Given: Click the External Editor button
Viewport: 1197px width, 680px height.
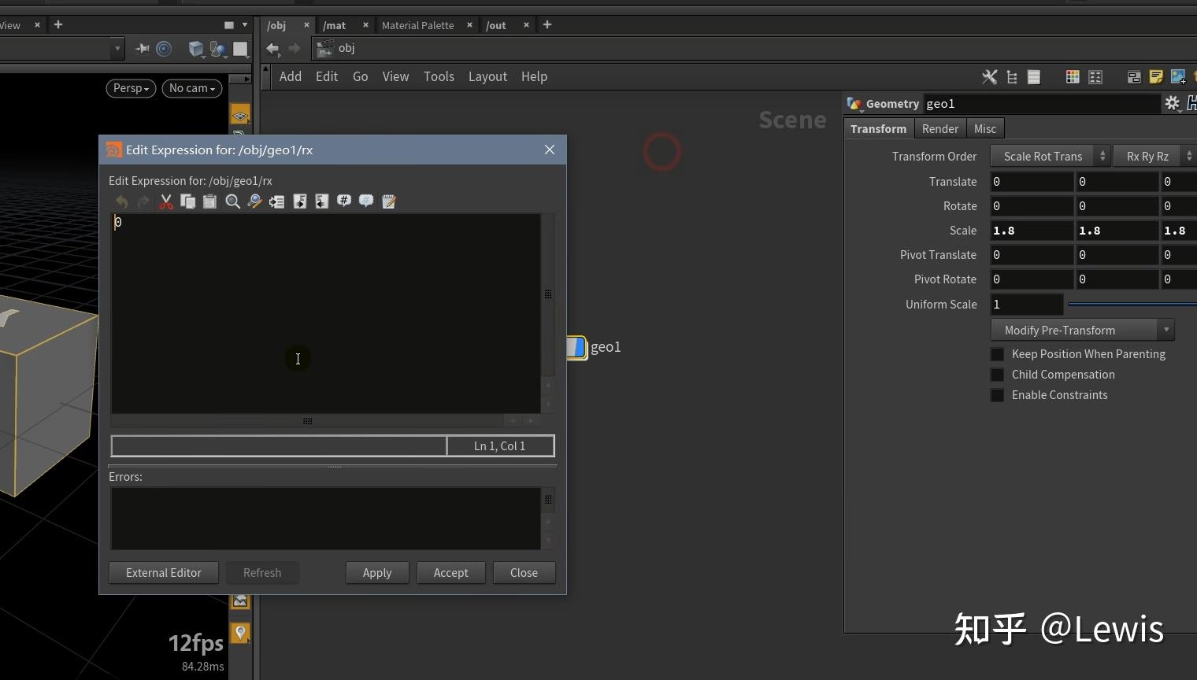Looking at the screenshot, I should pos(164,572).
